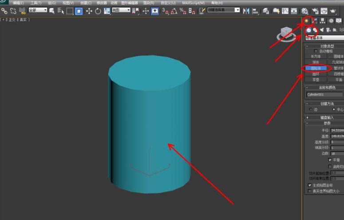Select the Move tool

pos(89,11)
